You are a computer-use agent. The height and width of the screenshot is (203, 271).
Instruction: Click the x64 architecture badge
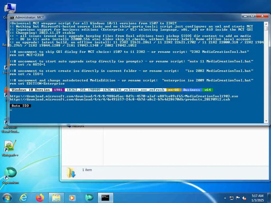click(207, 90)
